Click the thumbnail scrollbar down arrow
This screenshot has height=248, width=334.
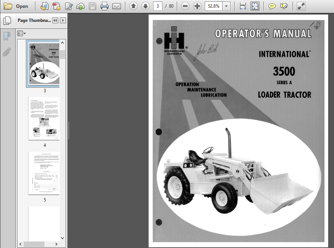[62, 238]
